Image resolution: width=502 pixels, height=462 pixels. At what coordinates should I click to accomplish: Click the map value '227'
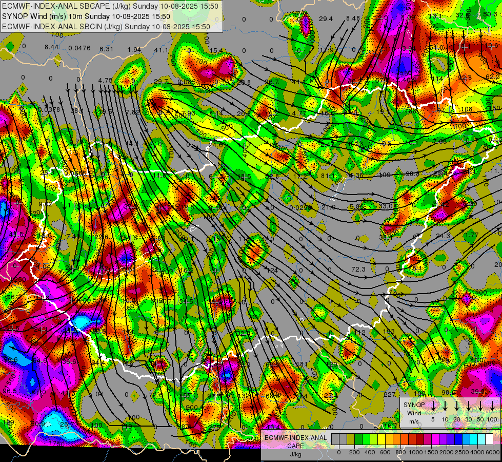click(390, 394)
